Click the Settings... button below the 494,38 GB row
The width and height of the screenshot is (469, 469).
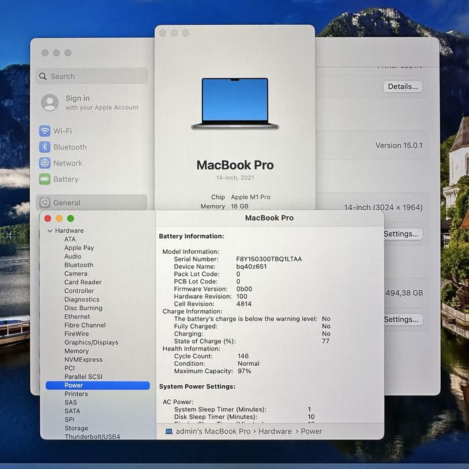403,320
